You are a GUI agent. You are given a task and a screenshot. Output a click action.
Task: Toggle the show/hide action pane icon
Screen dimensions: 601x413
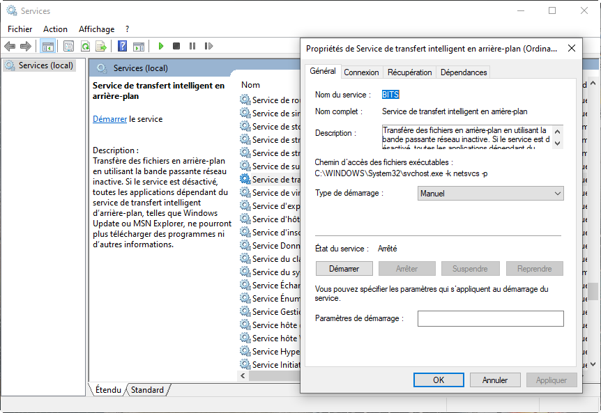click(x=139, y=46)
